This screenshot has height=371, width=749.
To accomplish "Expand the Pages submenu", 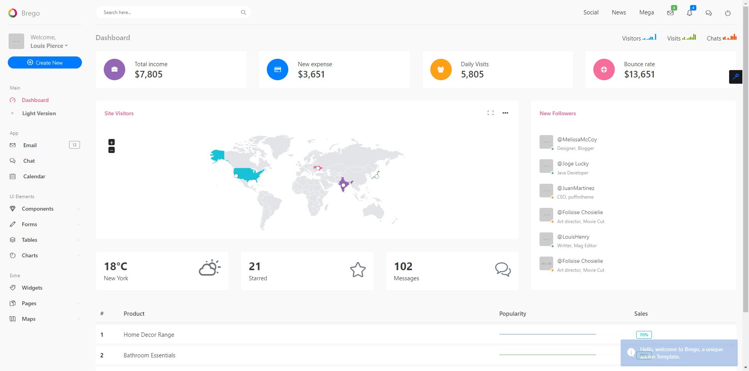I will [x=78, y=303].
